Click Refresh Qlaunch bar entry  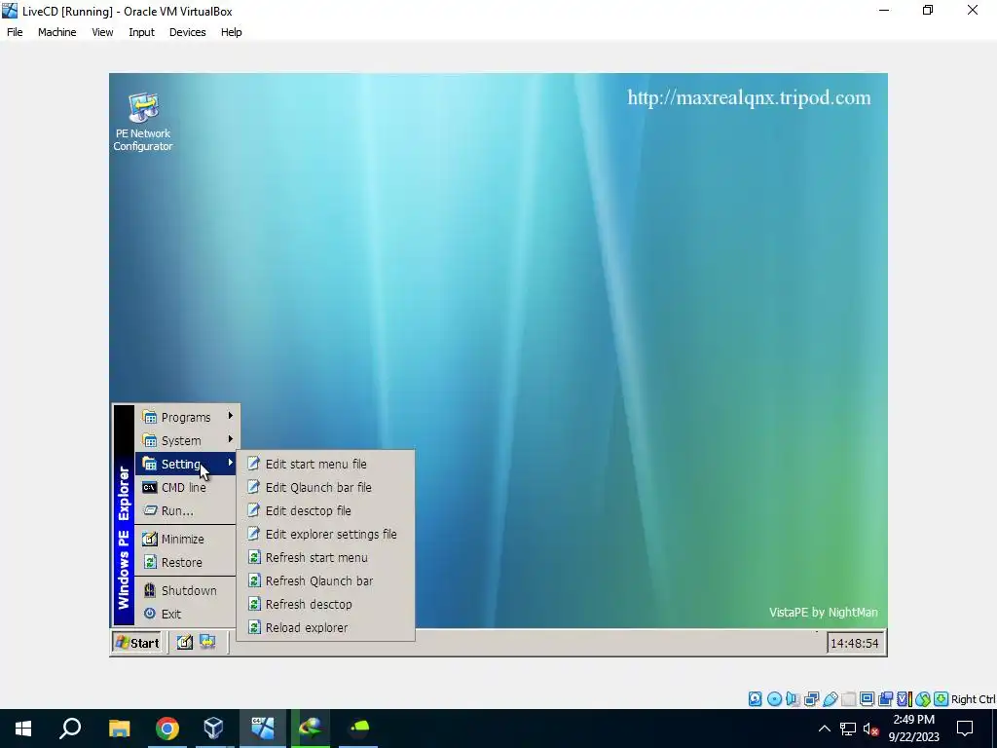(x=325, y=581)
